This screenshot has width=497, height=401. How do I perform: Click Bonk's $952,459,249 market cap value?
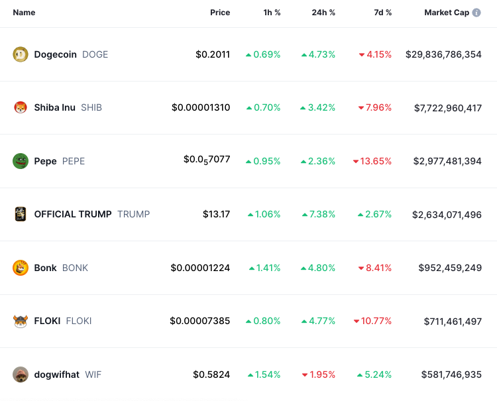[x=450, y=268]
